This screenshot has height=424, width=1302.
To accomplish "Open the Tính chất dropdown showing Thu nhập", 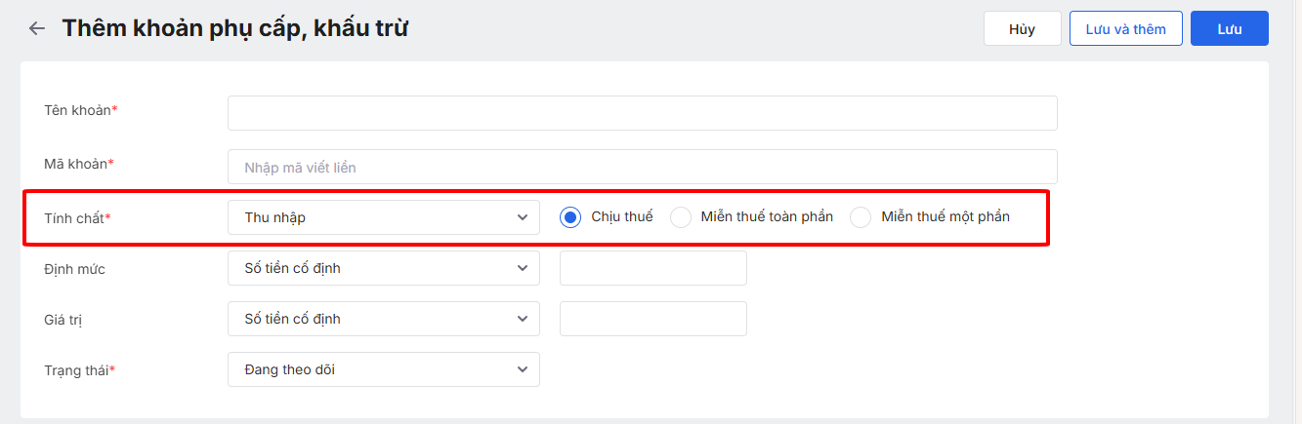I will (383, 217).
